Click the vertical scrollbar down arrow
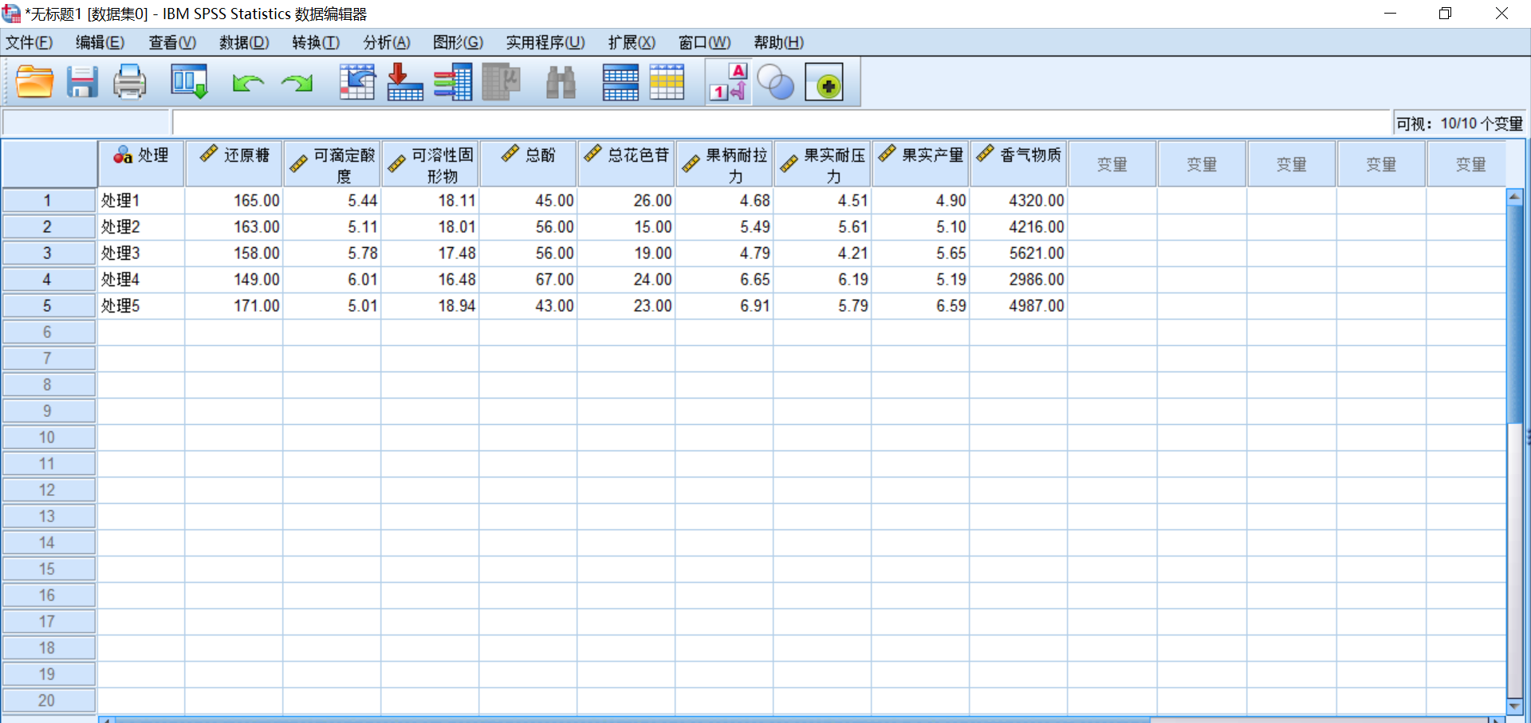This screenshot has width=1531, height=723. point(1514,706)
